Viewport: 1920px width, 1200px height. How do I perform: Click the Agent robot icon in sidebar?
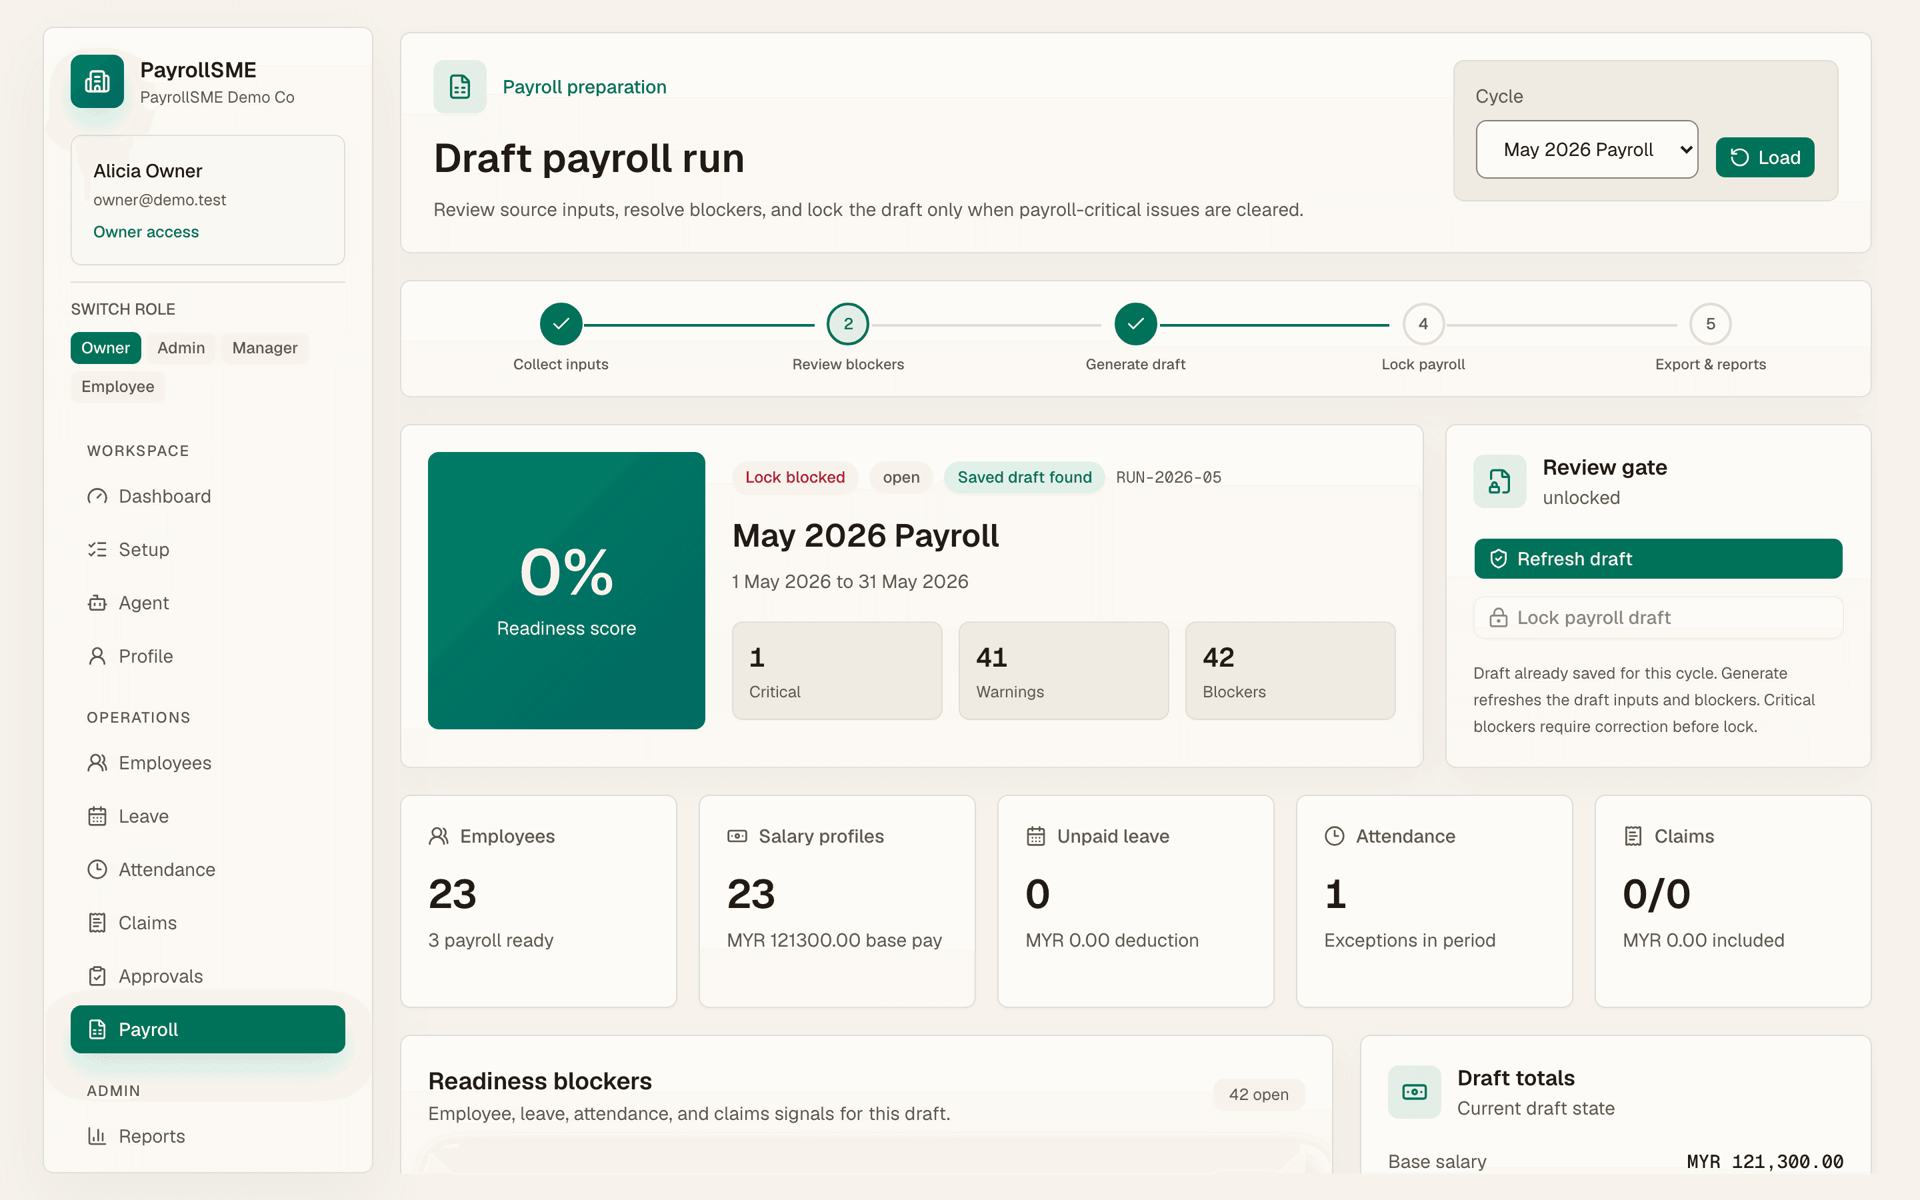(97, 603)
